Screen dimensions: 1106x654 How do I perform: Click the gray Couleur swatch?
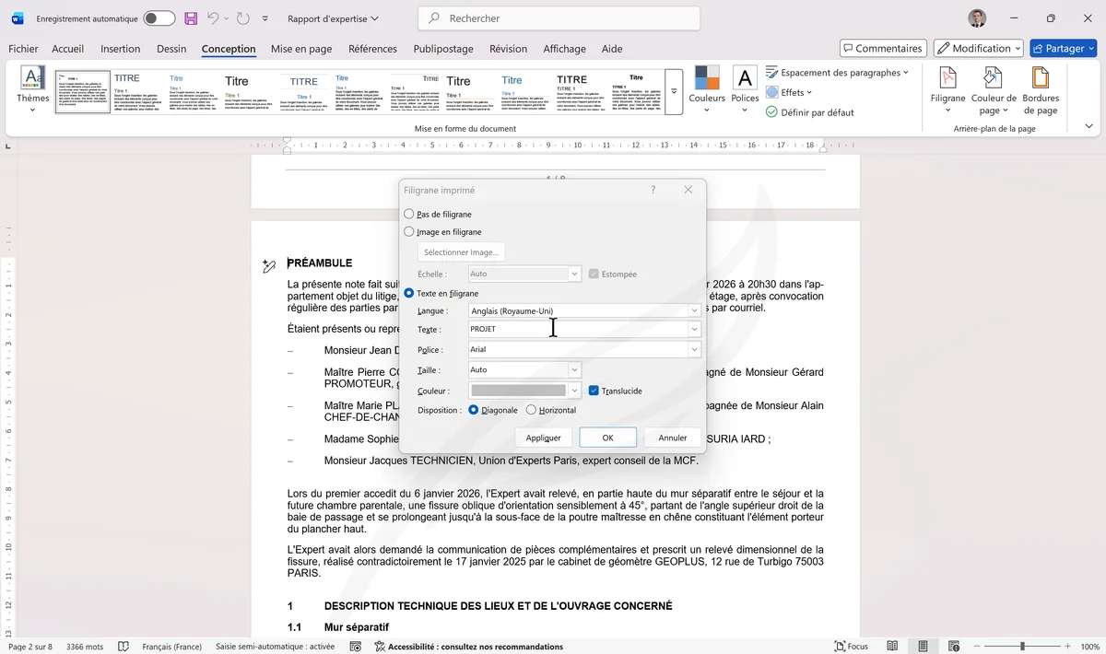[x=518, y=391]
